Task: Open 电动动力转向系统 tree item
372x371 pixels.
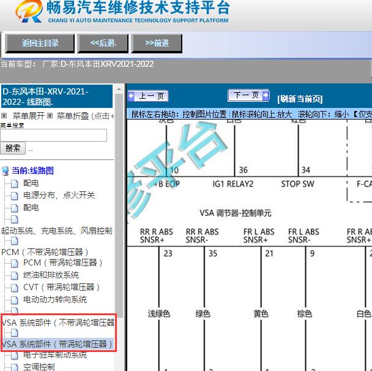Action: click(x=55, y=299)
